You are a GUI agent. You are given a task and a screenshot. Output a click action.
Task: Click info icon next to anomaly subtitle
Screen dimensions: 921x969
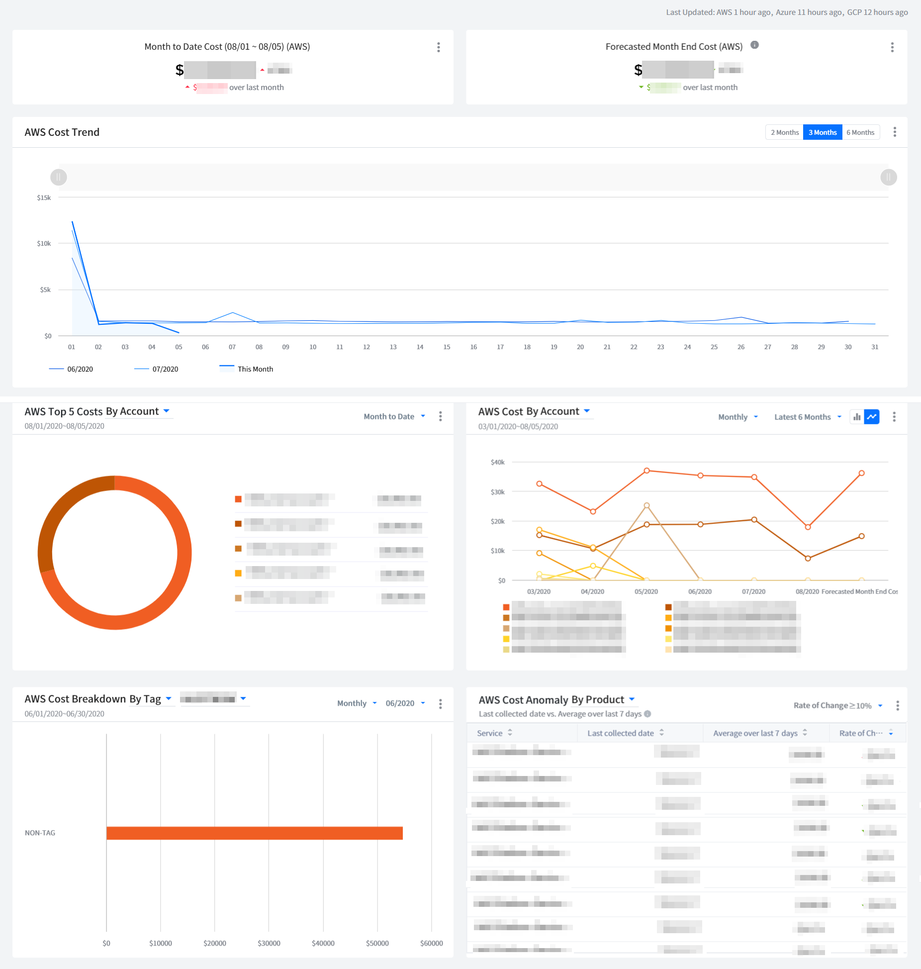coord(647,714)
